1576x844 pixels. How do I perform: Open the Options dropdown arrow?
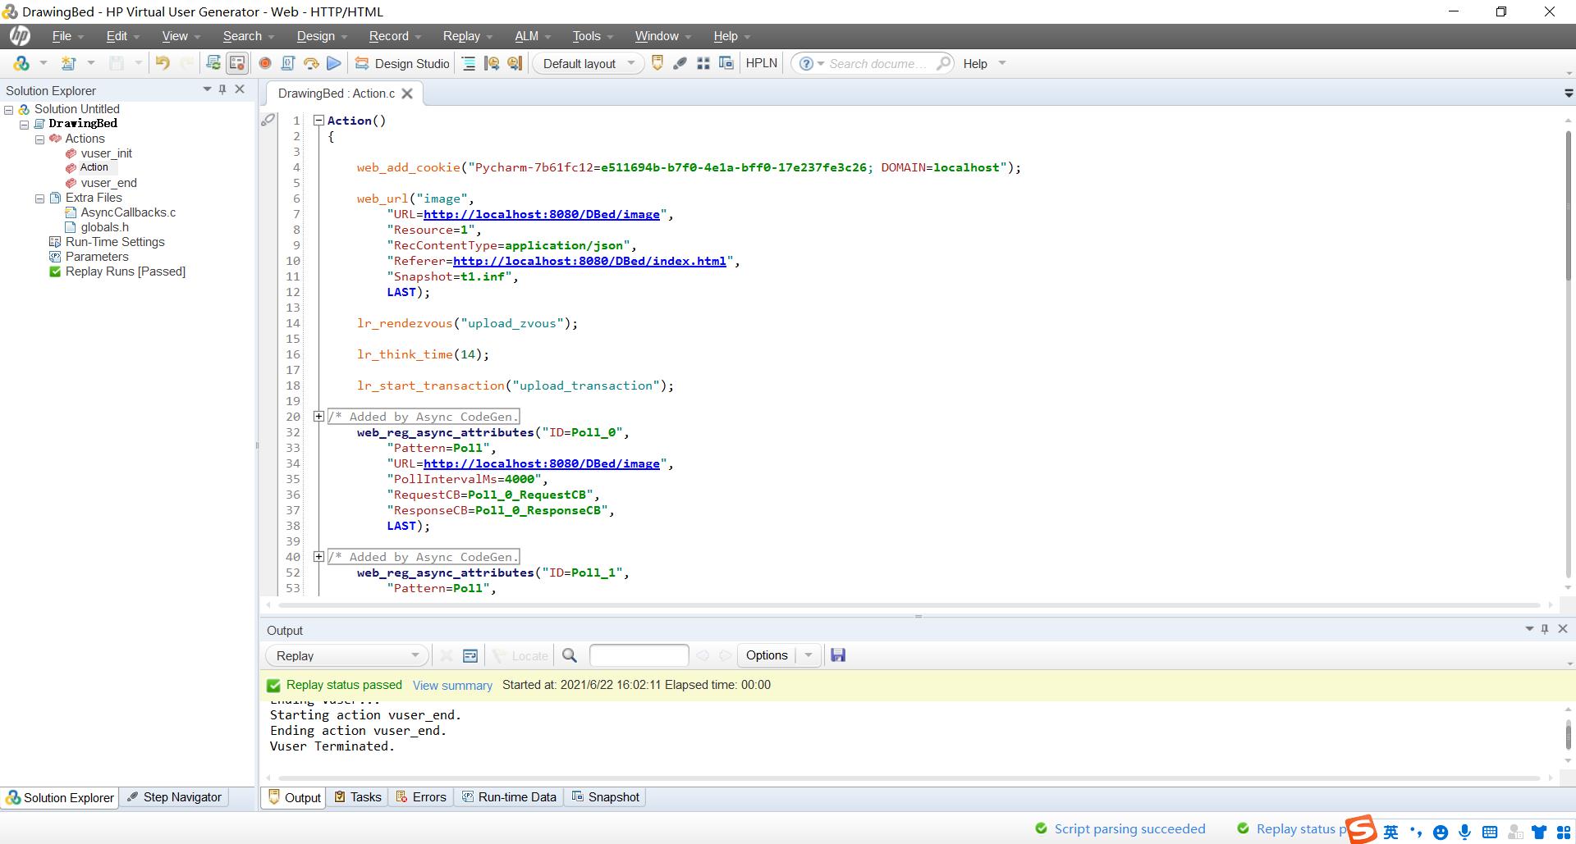coord(809,655)
